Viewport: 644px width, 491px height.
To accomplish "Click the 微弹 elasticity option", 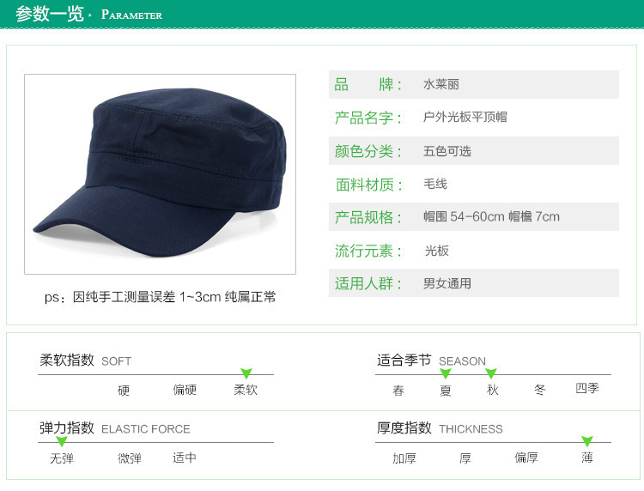I will point(130,458).
